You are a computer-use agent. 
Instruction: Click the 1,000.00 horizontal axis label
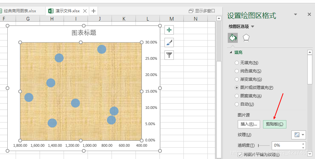coord(90,145)
